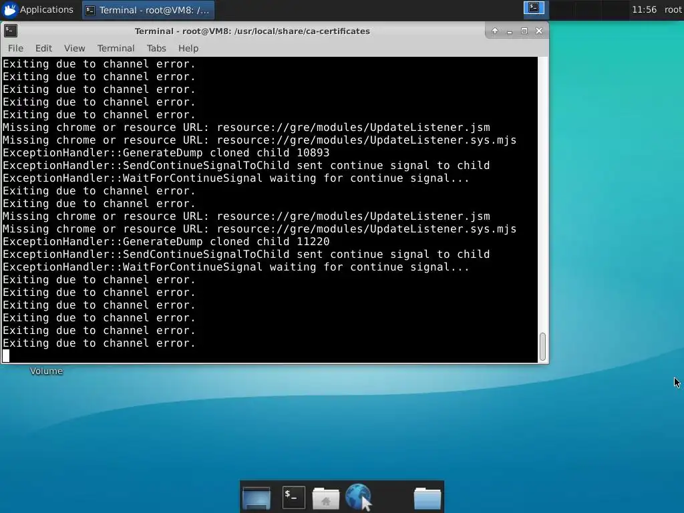Click the clock showing 11:56
The width and height of the screenshot is (684, 513).
[644, 9]
